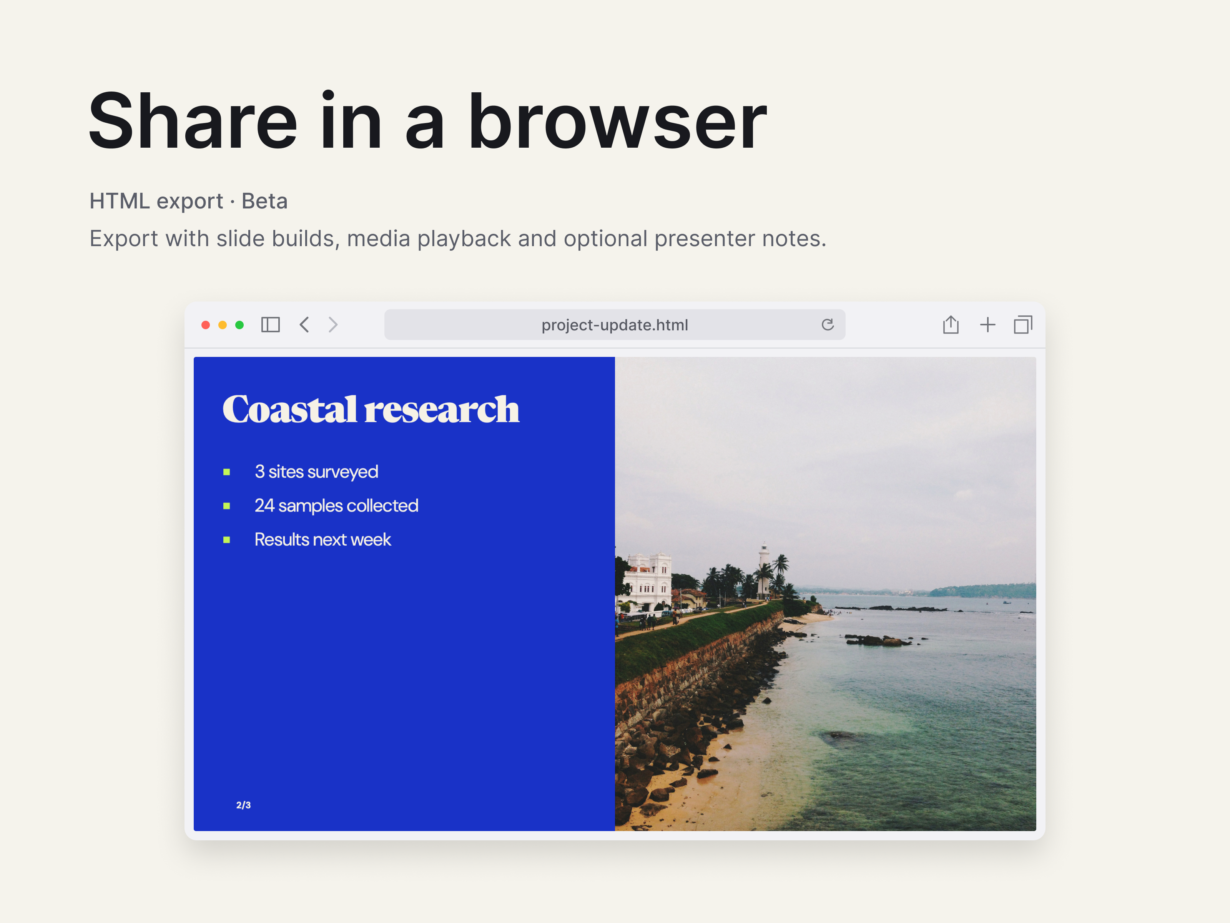Click the '2/3' slide counter

coord(244,805)
